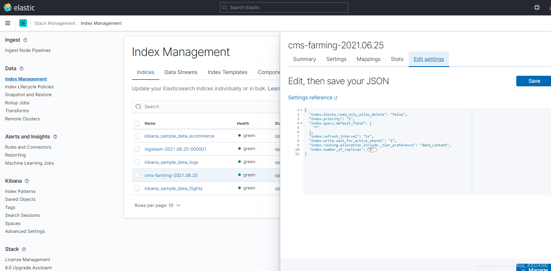Click the indices Search field
Screen dimensions: 551x271
[x=206, y=107]
